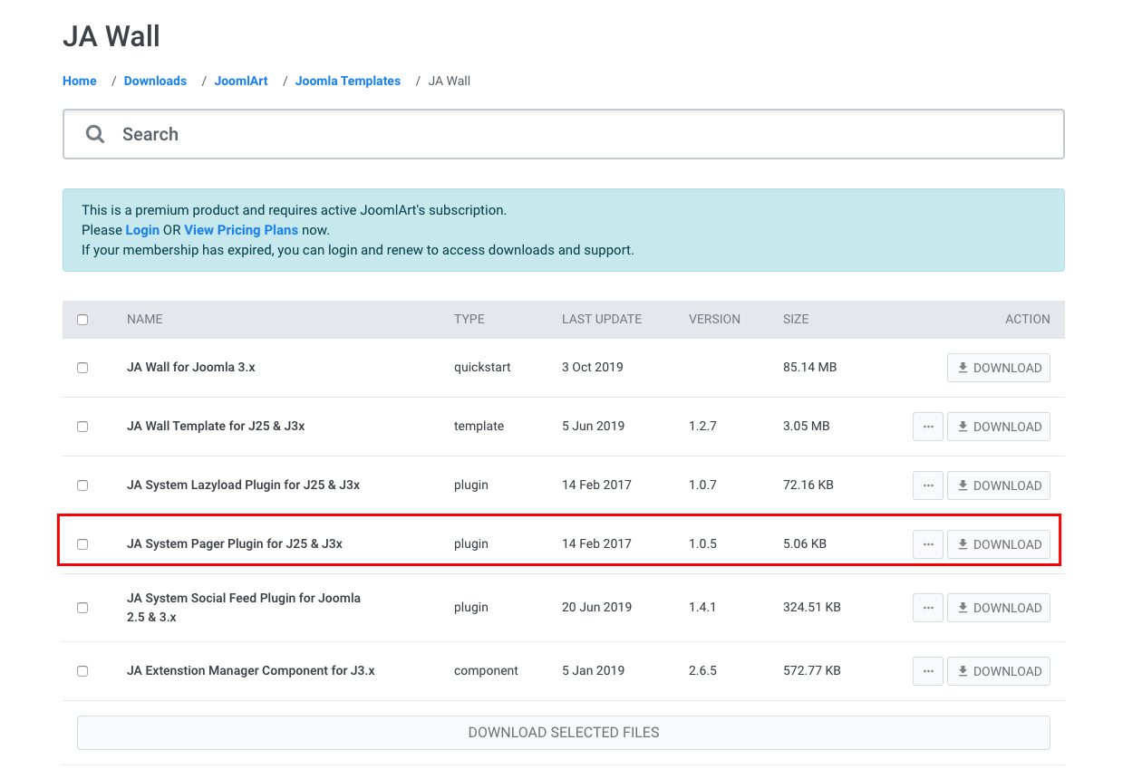1142x769 pixels.
Task: Download the JA Wall Template file
Action: pos(998,427)
